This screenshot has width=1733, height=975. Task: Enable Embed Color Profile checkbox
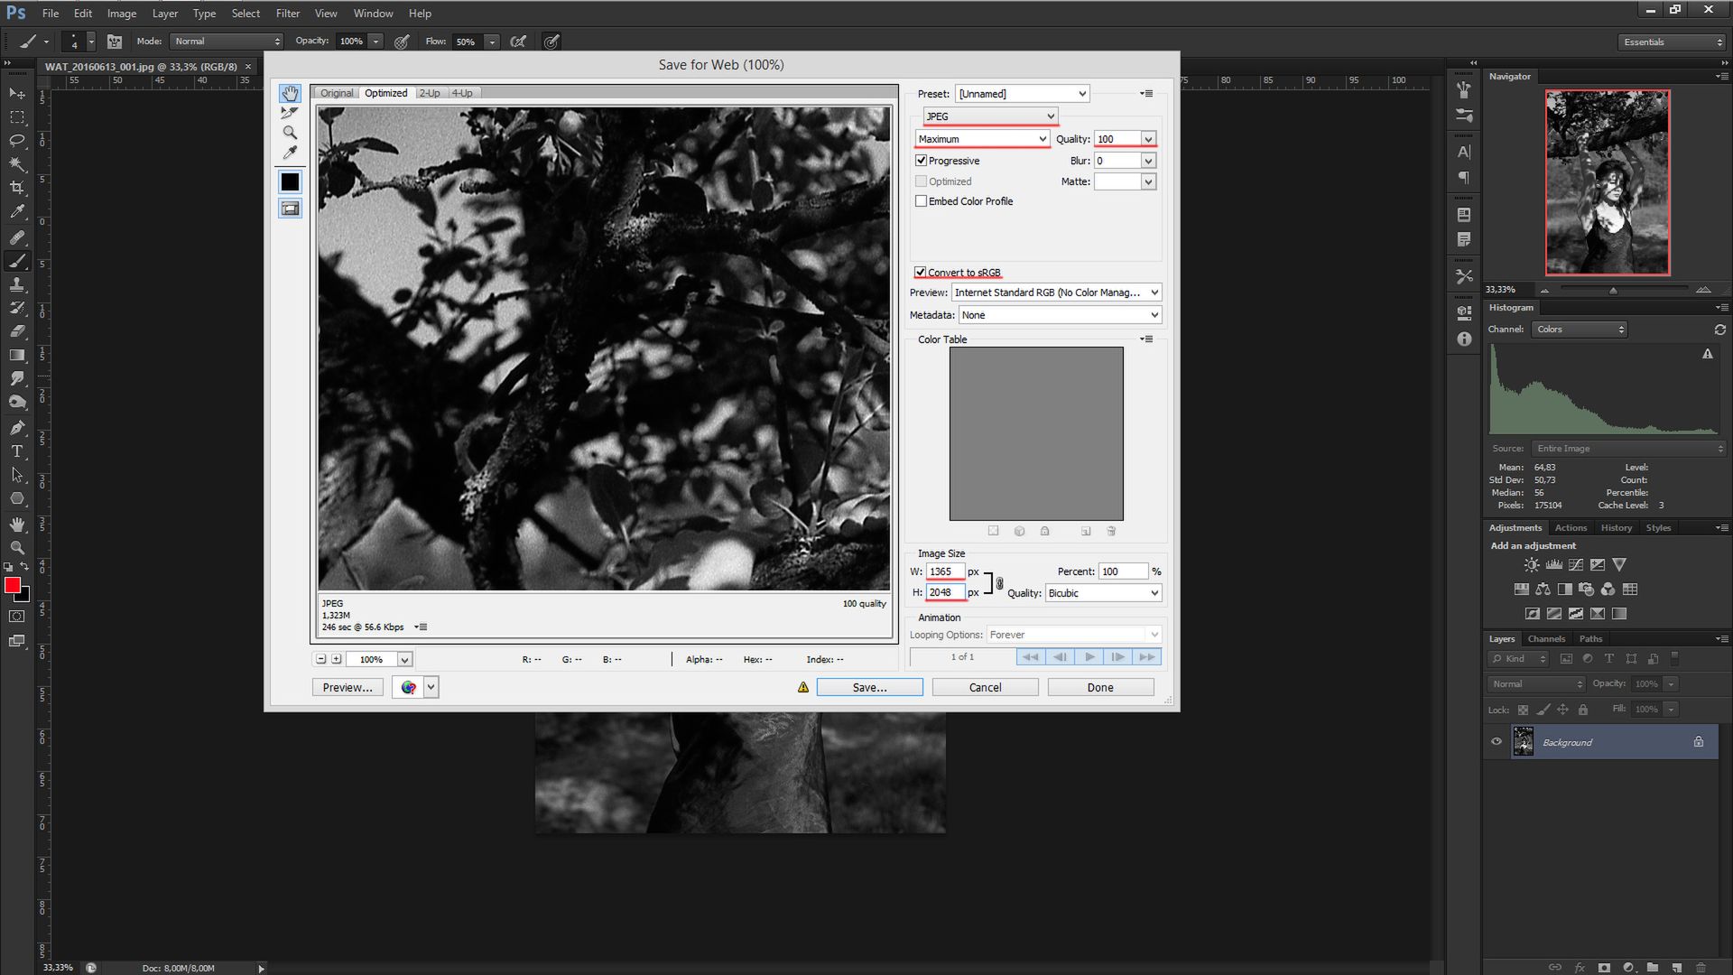coord(921,201)
